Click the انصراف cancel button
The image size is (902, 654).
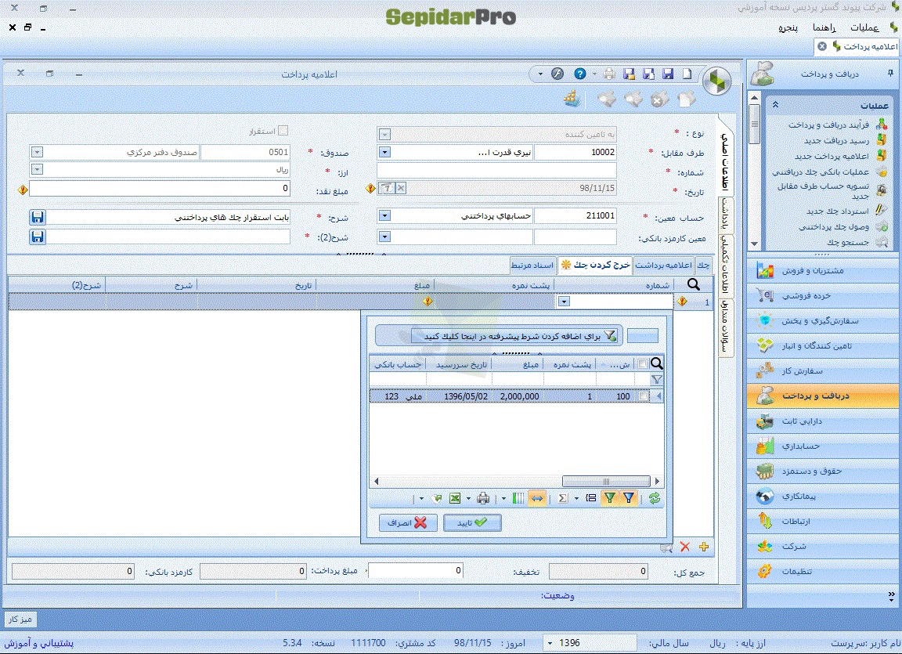click(407, 522)
